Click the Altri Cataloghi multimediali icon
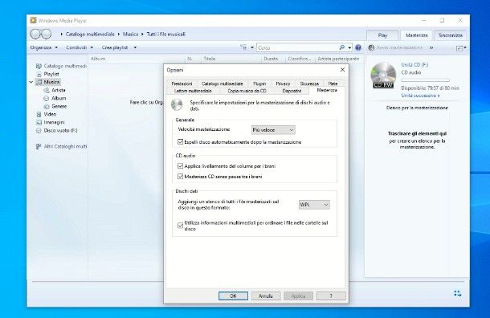The height and width of the screenshot is (318, 490). [39, 146]
